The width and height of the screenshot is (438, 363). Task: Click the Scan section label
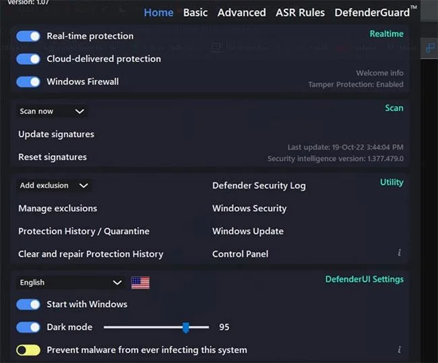click(x=394, y=108)
